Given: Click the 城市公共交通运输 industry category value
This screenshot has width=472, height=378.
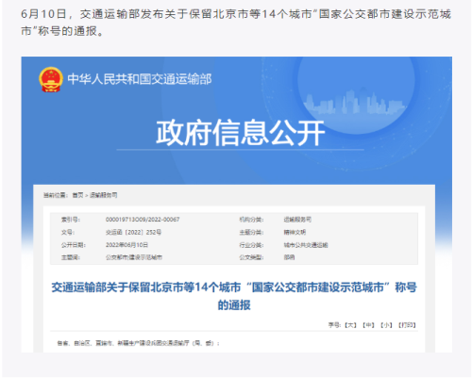Looking at the screenshot, I should [306, 245].
